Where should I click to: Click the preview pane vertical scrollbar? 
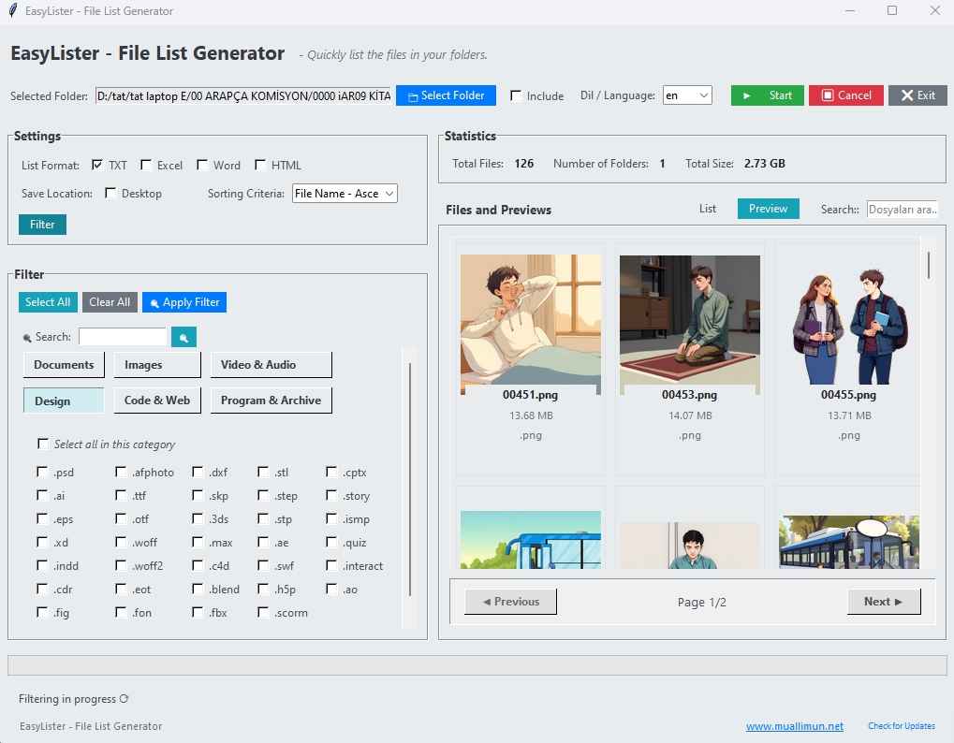tap(929, 265)
